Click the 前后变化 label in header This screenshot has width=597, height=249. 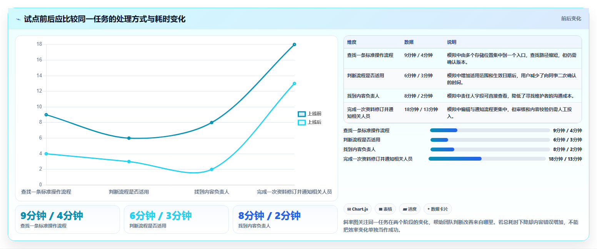pos(571,18)
